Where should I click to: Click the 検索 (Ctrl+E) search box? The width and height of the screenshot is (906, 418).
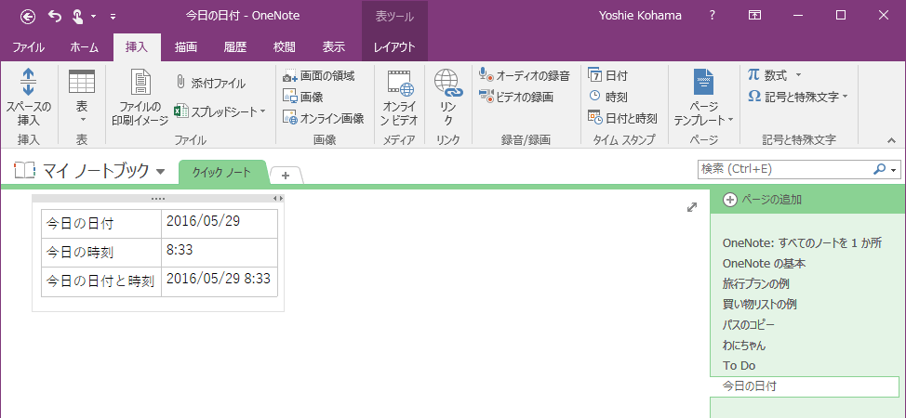[x=784, y=169]
